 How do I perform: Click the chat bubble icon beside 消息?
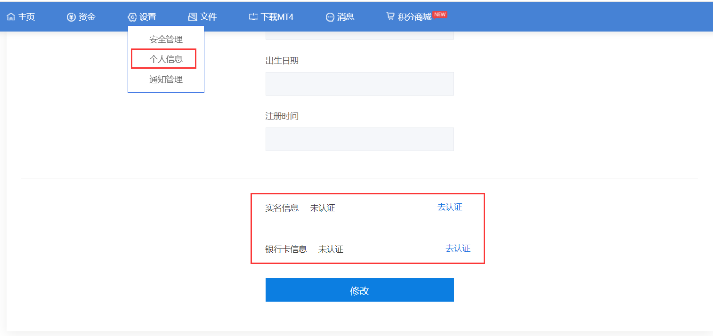[x=330, y=17]
